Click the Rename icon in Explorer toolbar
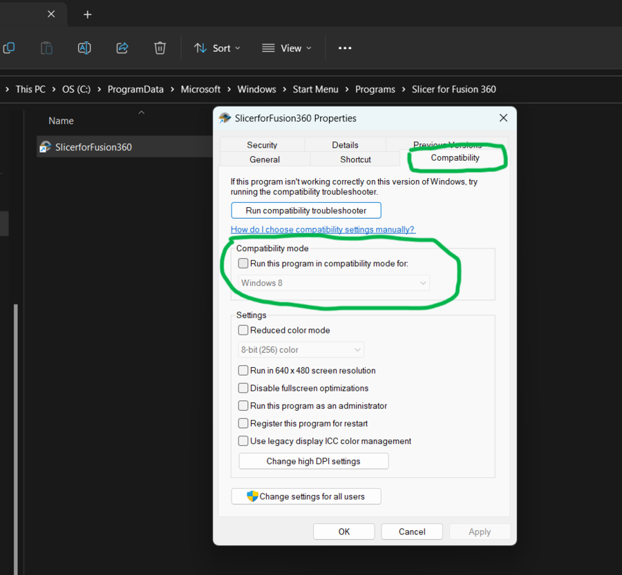Viewport: 622px width, 575px height. click(84, 48)
